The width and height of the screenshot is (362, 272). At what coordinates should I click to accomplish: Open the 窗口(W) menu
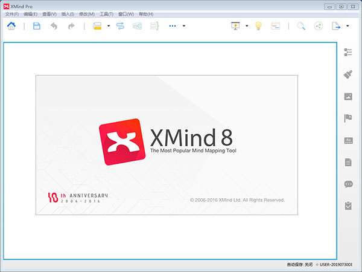(x=126, y=14)
